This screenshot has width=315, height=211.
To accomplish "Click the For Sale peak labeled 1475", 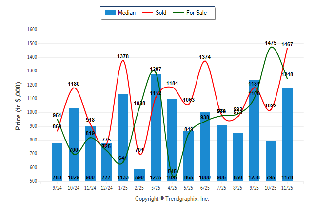I will (x=271, y=47).
